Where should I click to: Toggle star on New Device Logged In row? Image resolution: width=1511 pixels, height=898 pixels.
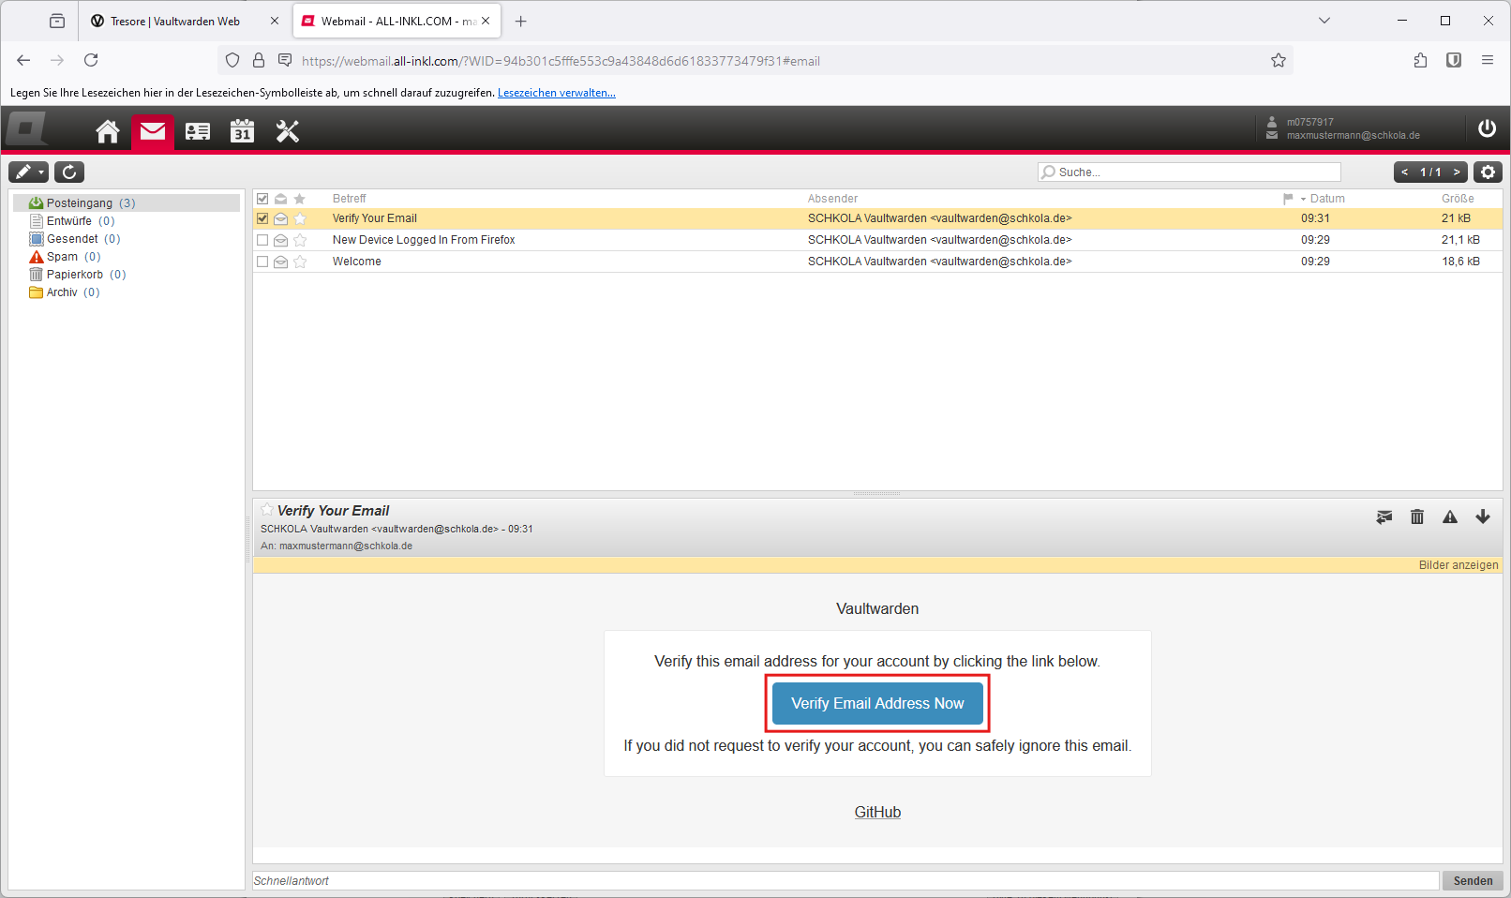pyautogui.click(x=300, y=240)
